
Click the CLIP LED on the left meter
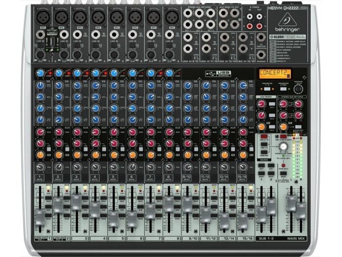(x=294, y=138)
